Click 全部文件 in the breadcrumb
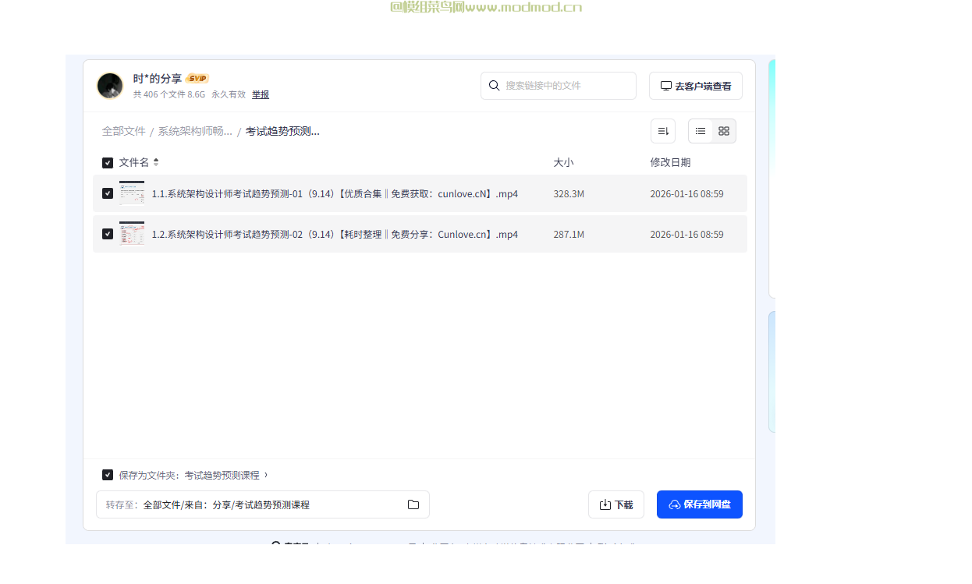This screenshot has width=972, height=584. (123, 131)
